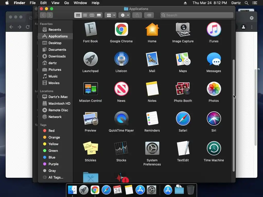This screenshot has height=197, width=263.
Task: Select the Home app icon
Action: 152,29
